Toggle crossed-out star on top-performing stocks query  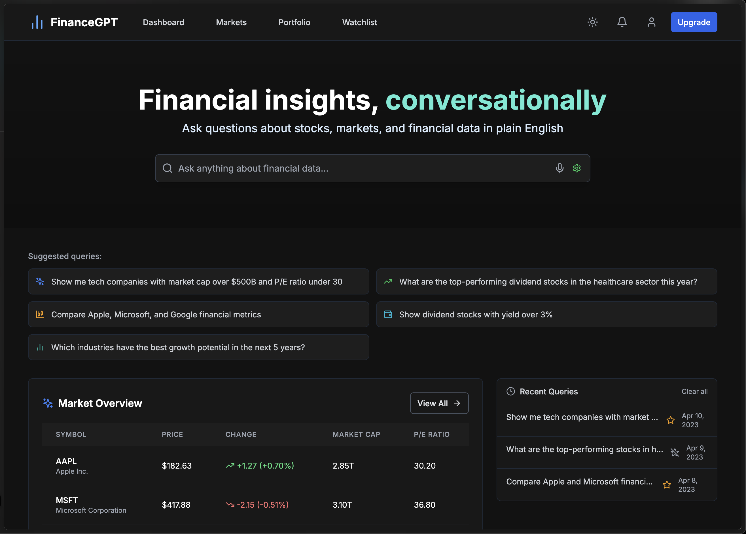pyautogui.click(x=675, y=452)
